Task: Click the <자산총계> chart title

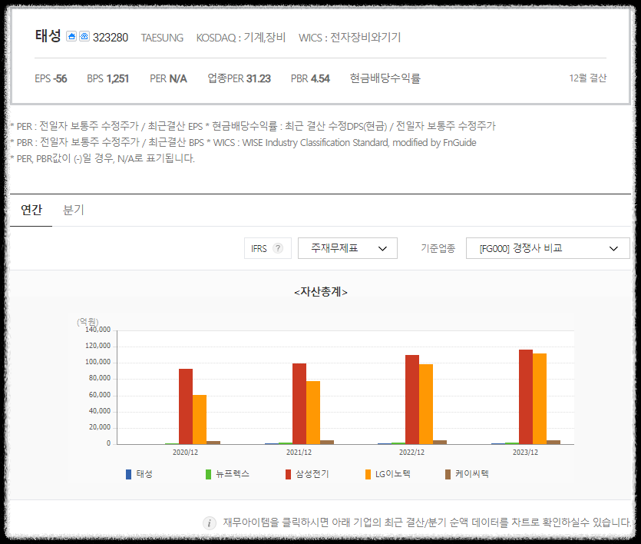Action: [x=321, y=292]
